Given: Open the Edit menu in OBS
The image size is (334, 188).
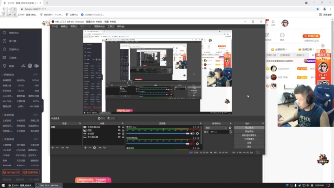Looking at the screenshot, I should click(x=64, y=26).
